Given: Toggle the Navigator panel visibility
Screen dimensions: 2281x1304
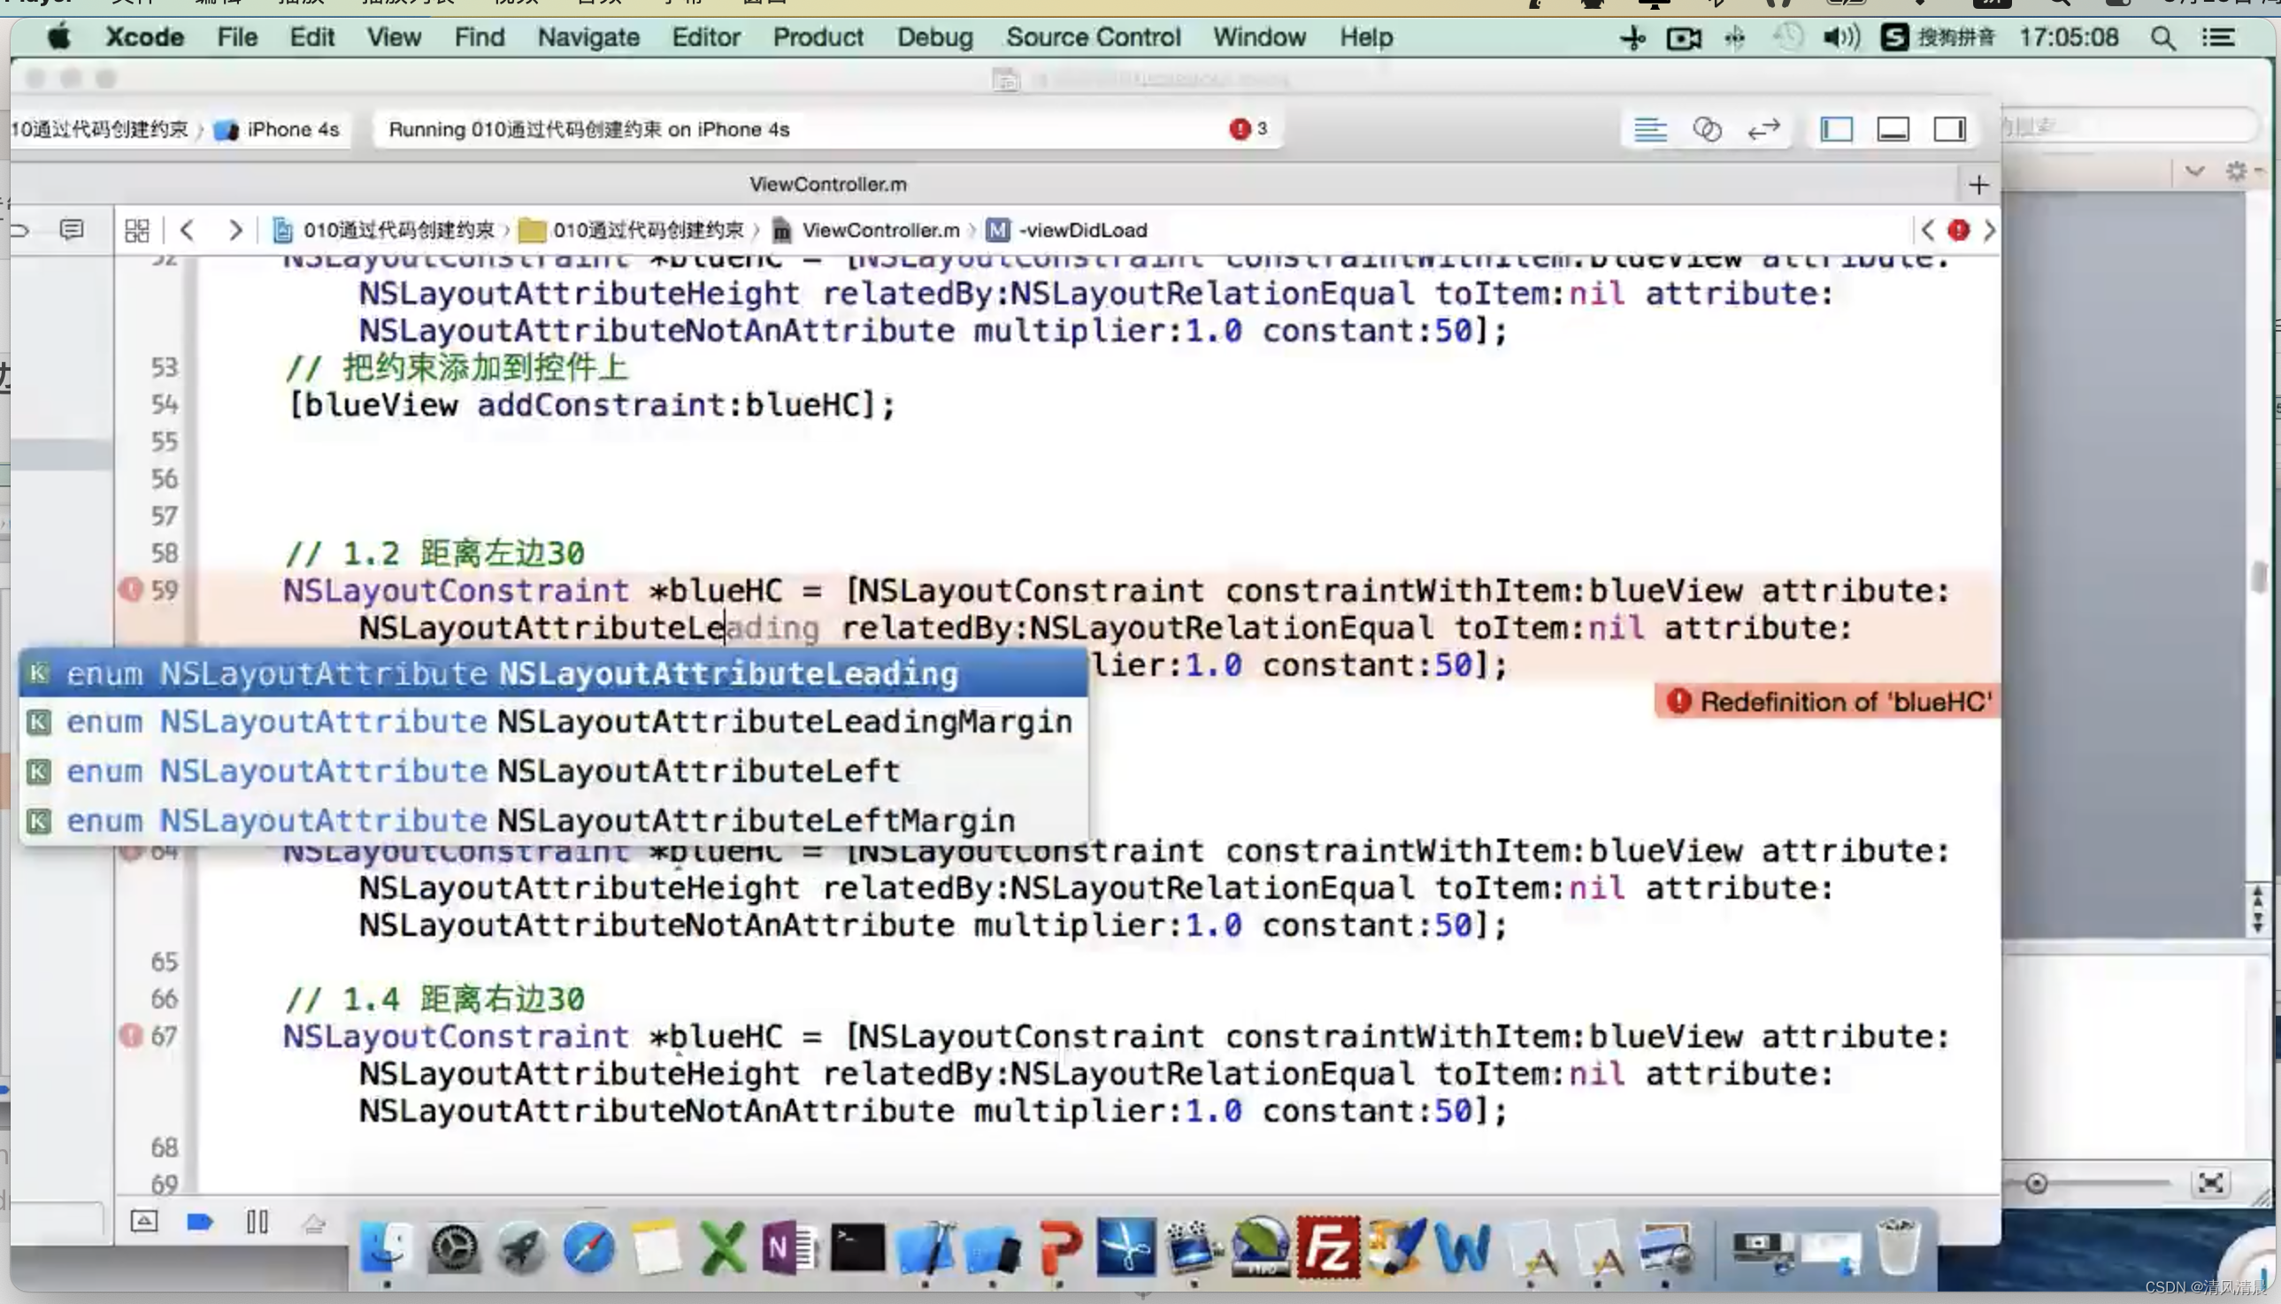Looking at the screenshot, I should click(x=1836, y=130).
